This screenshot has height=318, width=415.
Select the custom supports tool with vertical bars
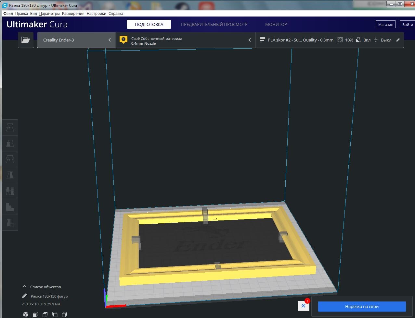[x=10, y=222]
